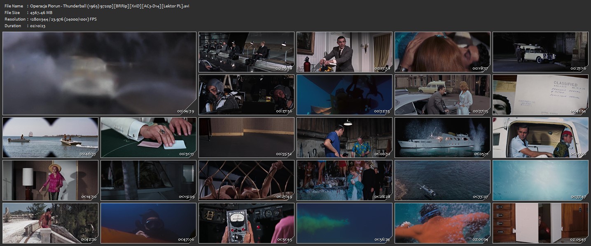Click the 'File Name' label

[14, 6]
